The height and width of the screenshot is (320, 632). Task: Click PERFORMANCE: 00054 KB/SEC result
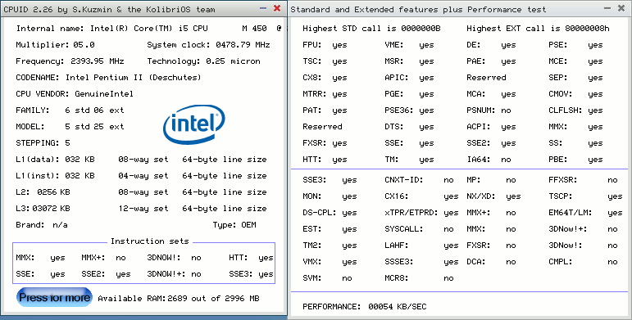pyautogui.click(x=365, y=307)
